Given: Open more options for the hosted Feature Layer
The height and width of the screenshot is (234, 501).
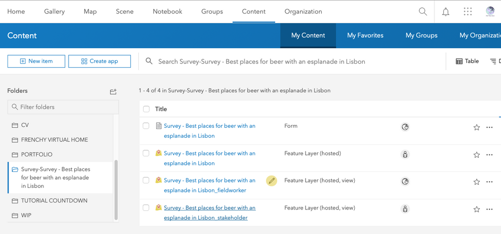Looking at the screenshot, I should pyautogui.click(x=489, y=155).
